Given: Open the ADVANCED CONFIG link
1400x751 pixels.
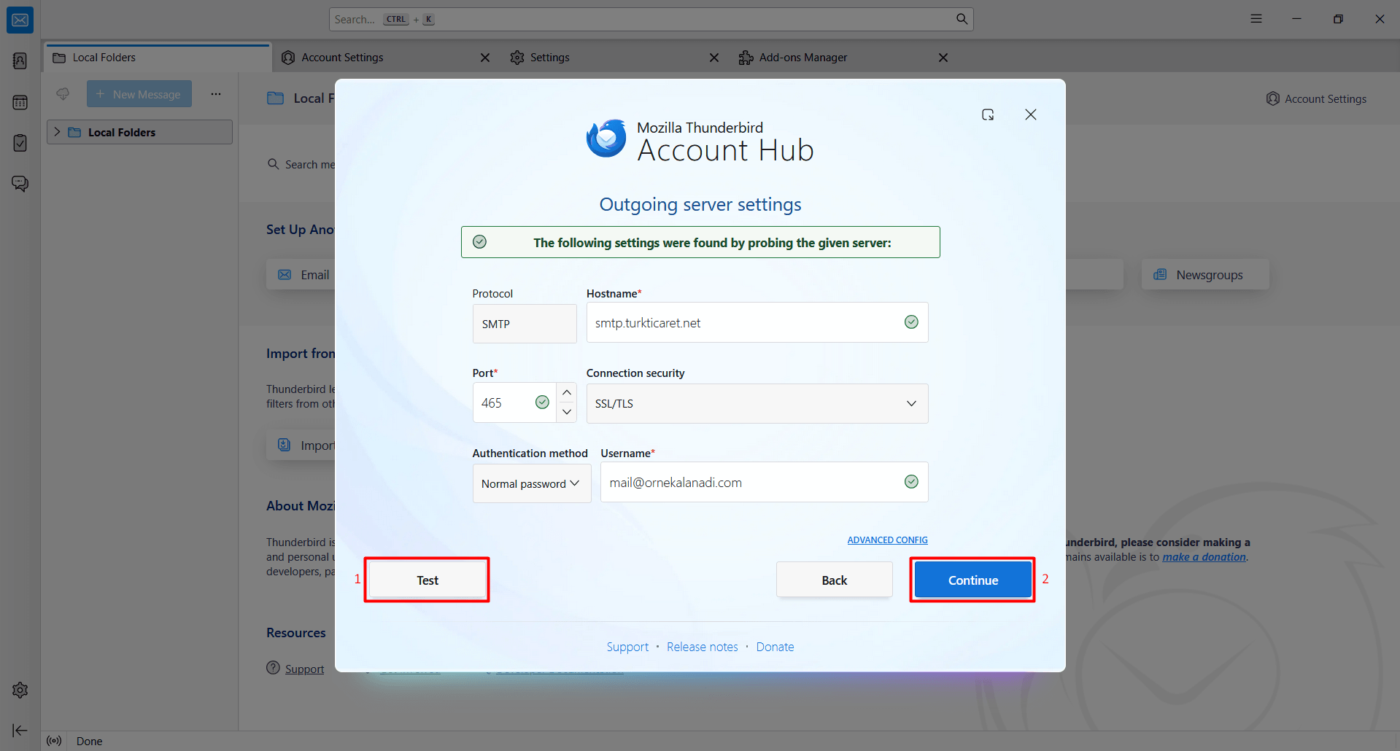Looking at the screenshot, I should pos(887,540).
